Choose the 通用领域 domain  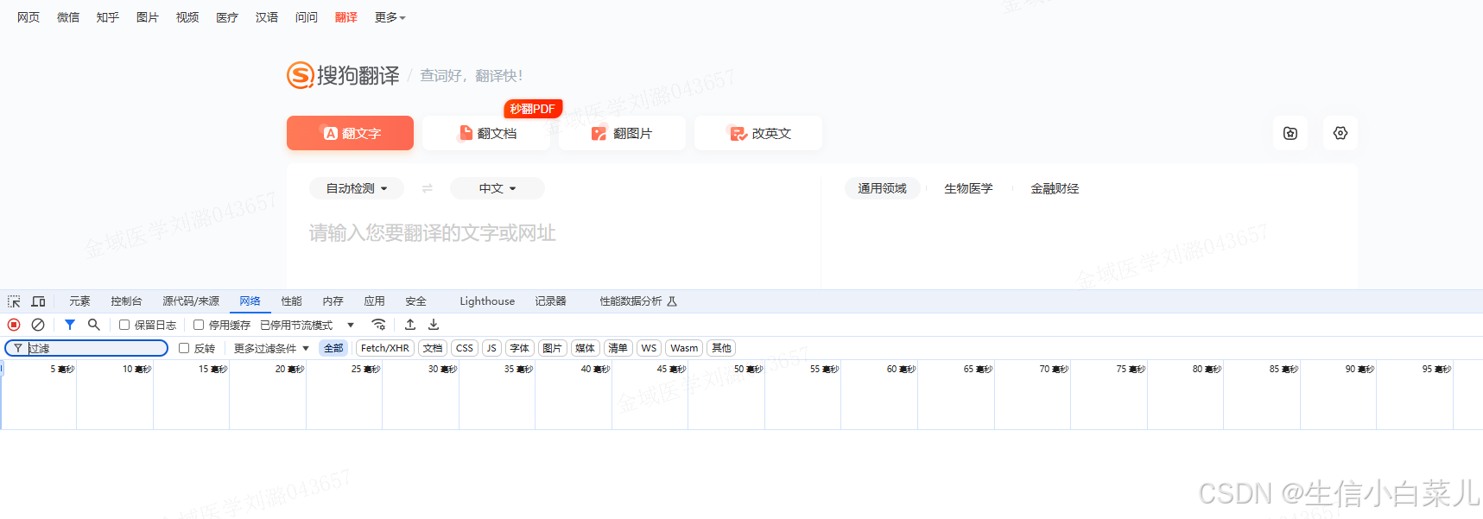(882, 188)
